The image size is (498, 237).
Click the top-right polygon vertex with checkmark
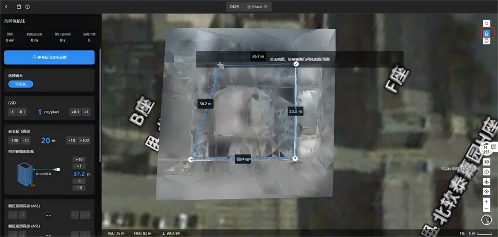pyautogui.click(x=296, y=64)
